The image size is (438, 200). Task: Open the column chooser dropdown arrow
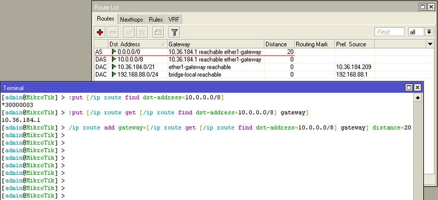coord(430,44)
